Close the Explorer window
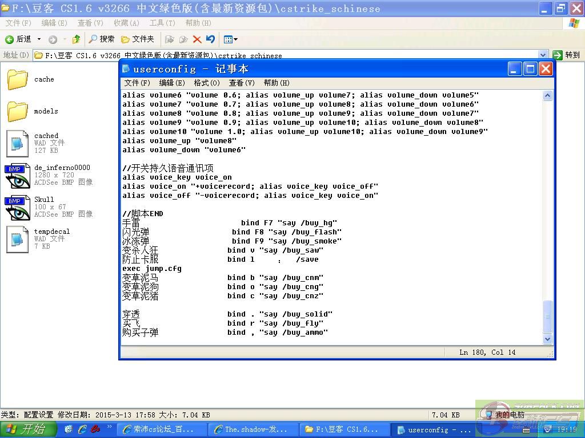 click(577, 9)
